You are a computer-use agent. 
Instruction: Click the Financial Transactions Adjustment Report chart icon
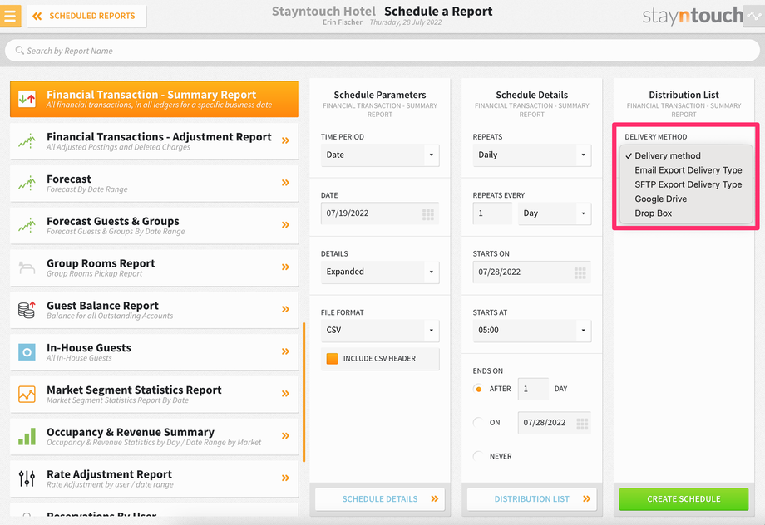(27, 141)
